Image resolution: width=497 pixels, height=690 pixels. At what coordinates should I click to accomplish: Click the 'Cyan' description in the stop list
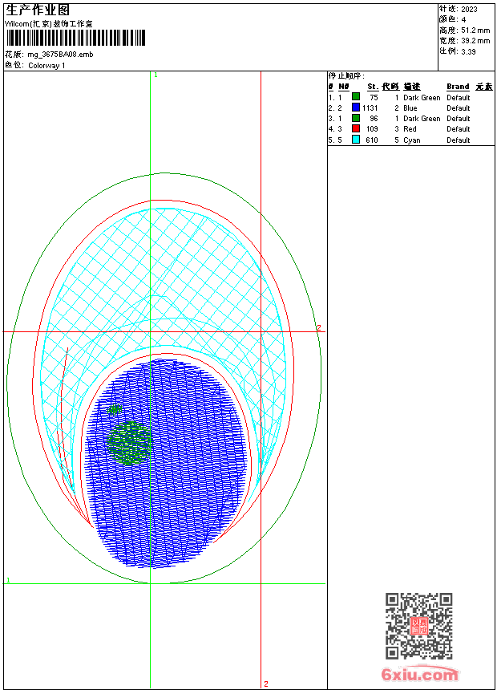(411, 140)
